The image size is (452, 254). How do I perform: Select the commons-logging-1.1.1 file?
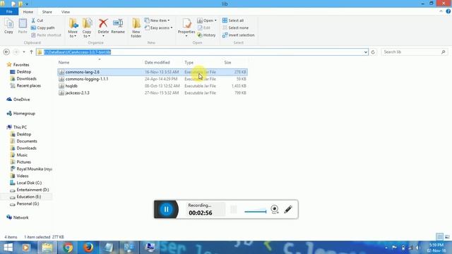(153, 79)
